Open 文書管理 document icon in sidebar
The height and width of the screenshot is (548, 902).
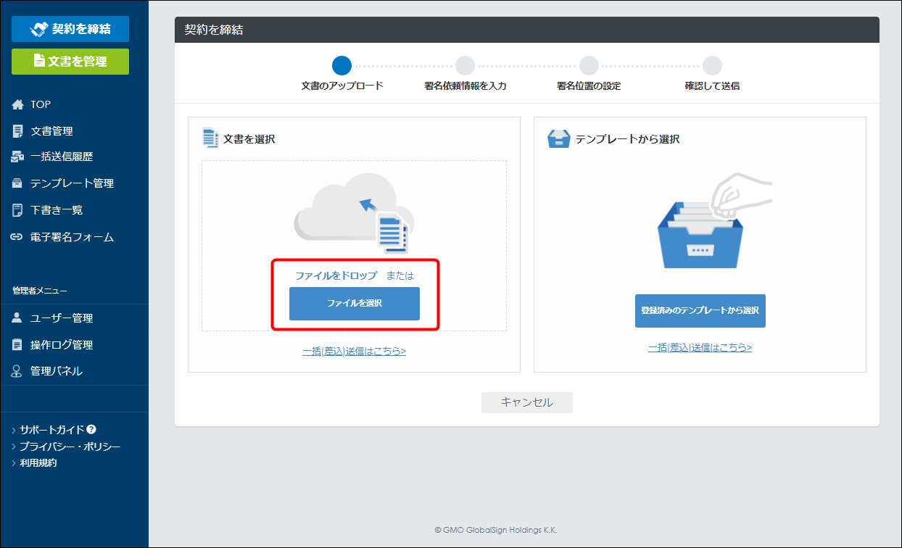[18, 131]
